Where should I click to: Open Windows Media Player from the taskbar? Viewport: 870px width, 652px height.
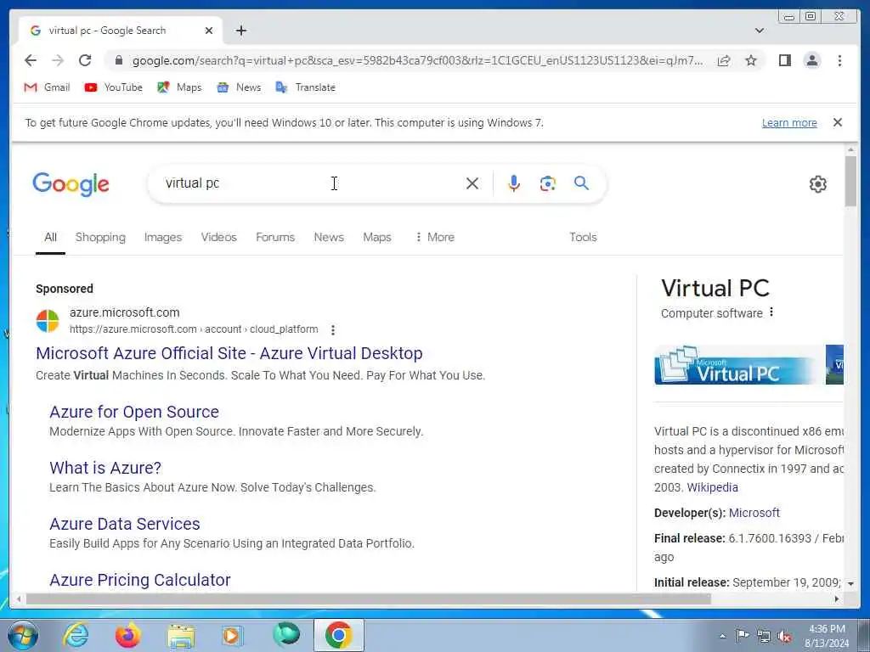tap(233, 635)
